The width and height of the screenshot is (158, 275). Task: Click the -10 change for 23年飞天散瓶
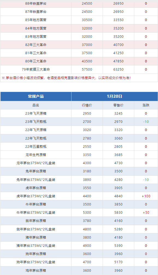click(x=146, y=122)
